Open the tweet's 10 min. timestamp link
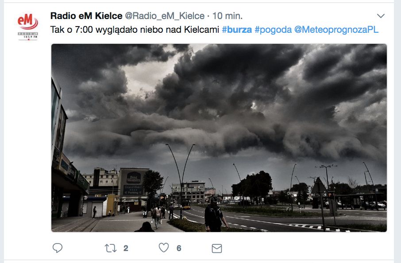The image size is (401, 263). click(x=227, y=16)
